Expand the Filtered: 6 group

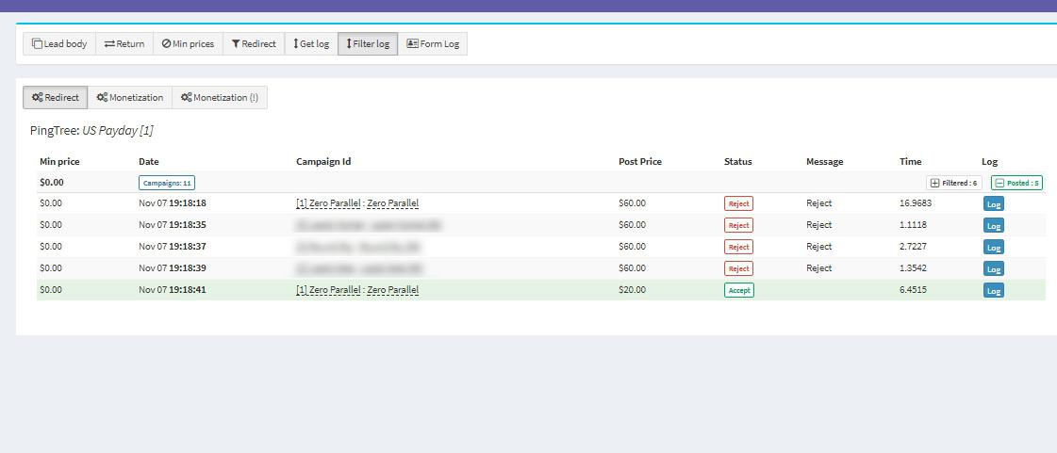[x=954, y=183]
